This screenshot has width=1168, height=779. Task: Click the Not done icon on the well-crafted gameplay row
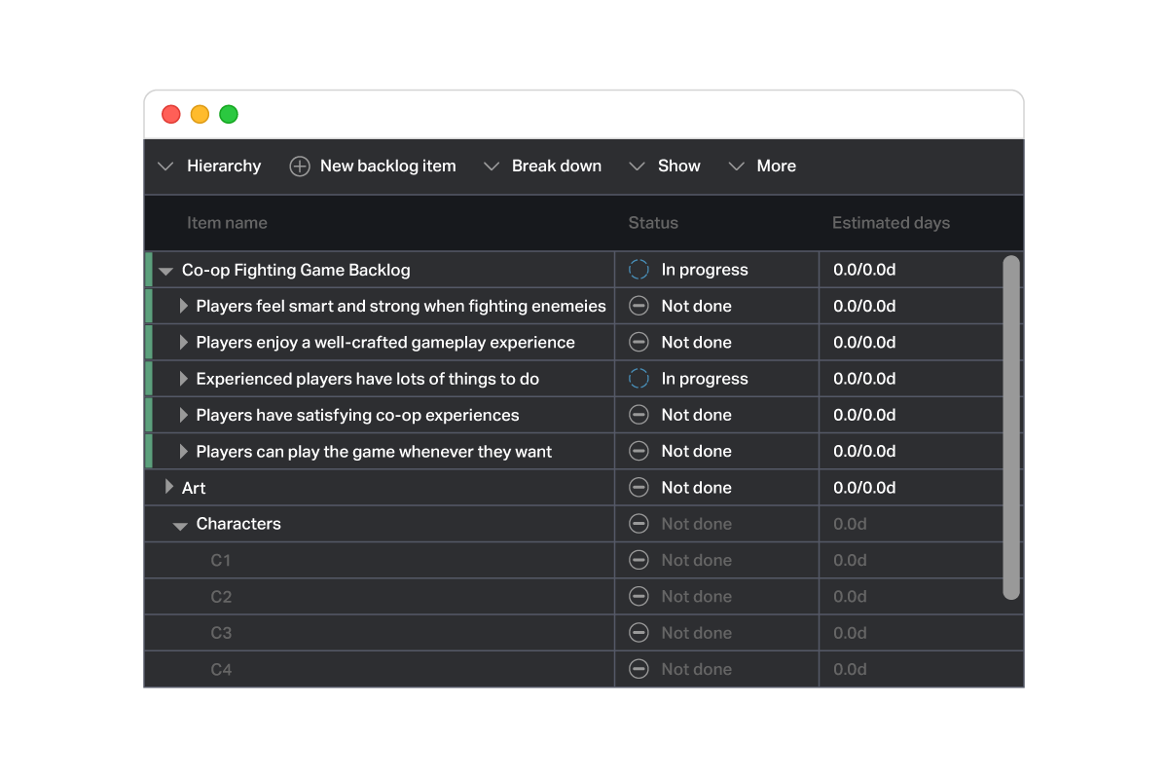click(x=639, y=342)
